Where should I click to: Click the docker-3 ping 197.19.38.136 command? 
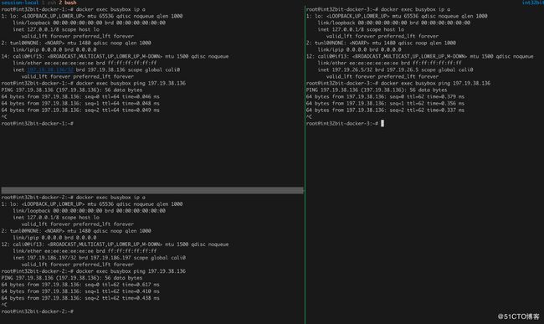coord(398,83)
